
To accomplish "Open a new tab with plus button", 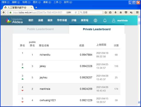I will tap(36, 7).
